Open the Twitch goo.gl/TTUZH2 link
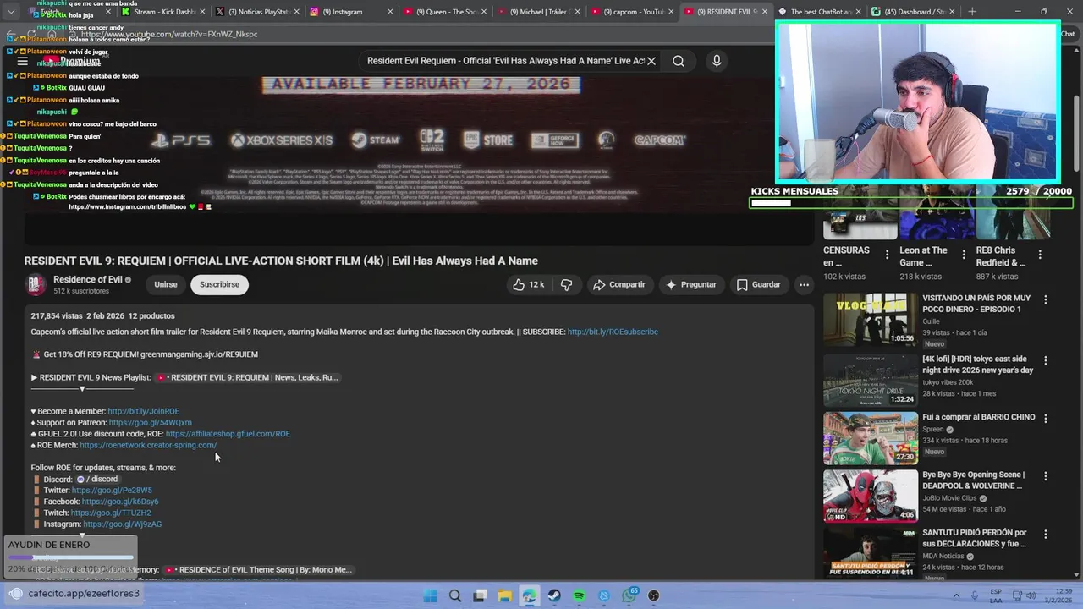 (x=111, y=513)
